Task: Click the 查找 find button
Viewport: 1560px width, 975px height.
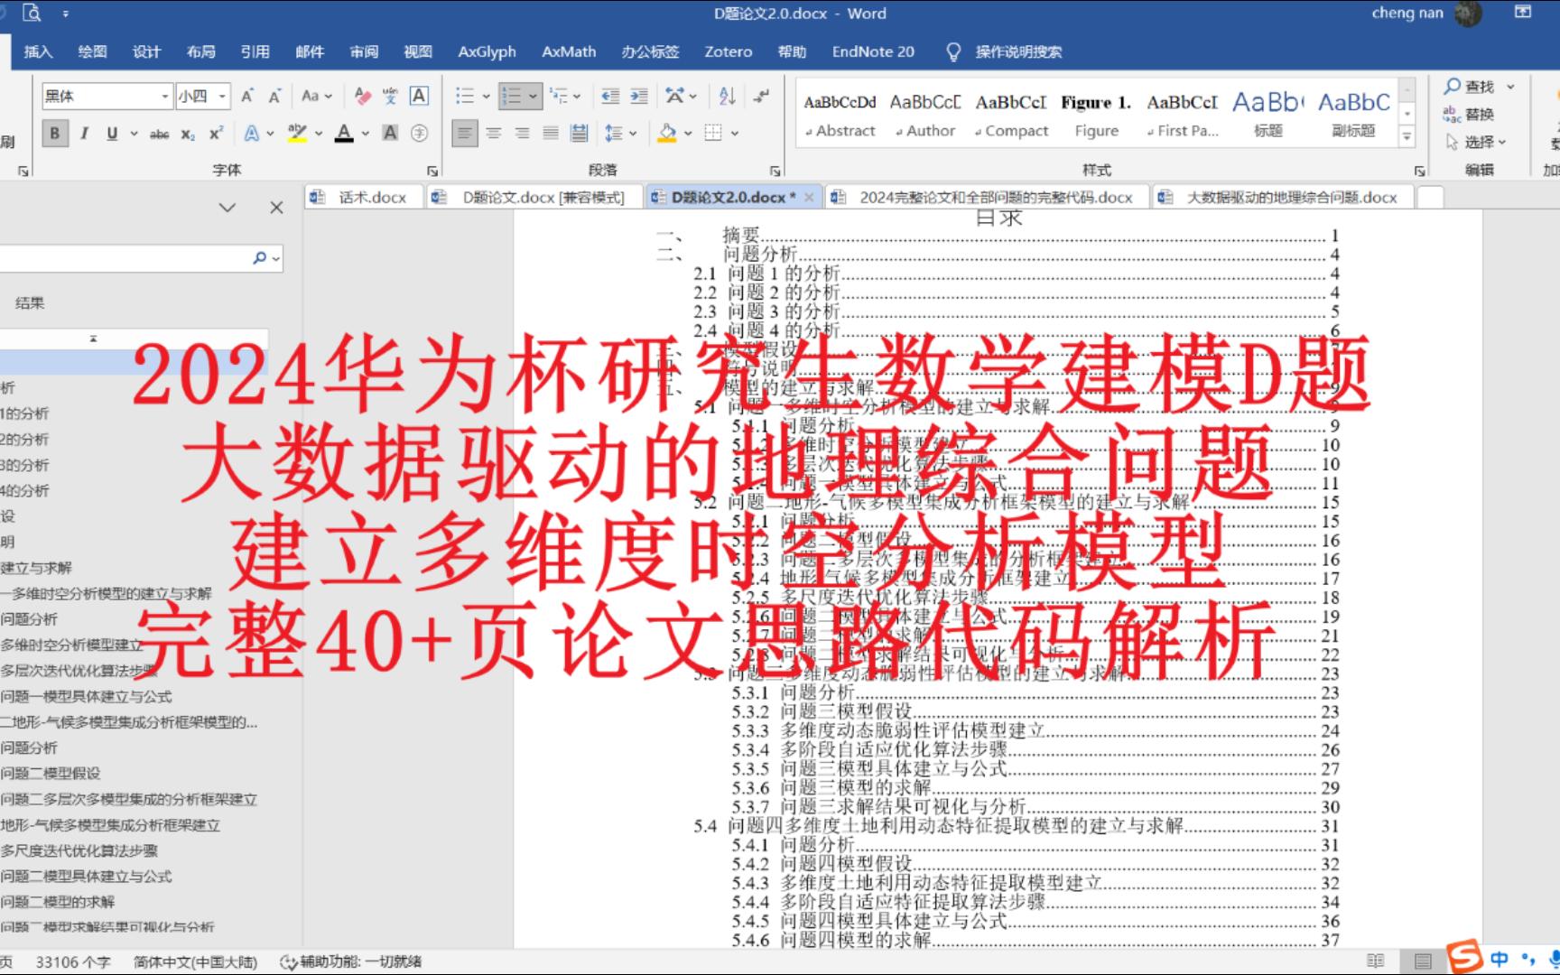Action: (1479, 87)
